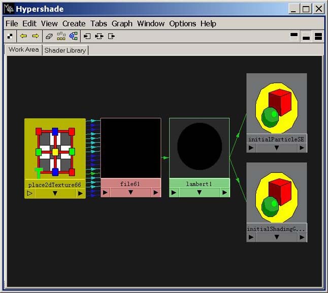Image resolution: width=328 pixels, height=293 pixels.
Task: Switch to Work Area tab
Action: (24, 50)
